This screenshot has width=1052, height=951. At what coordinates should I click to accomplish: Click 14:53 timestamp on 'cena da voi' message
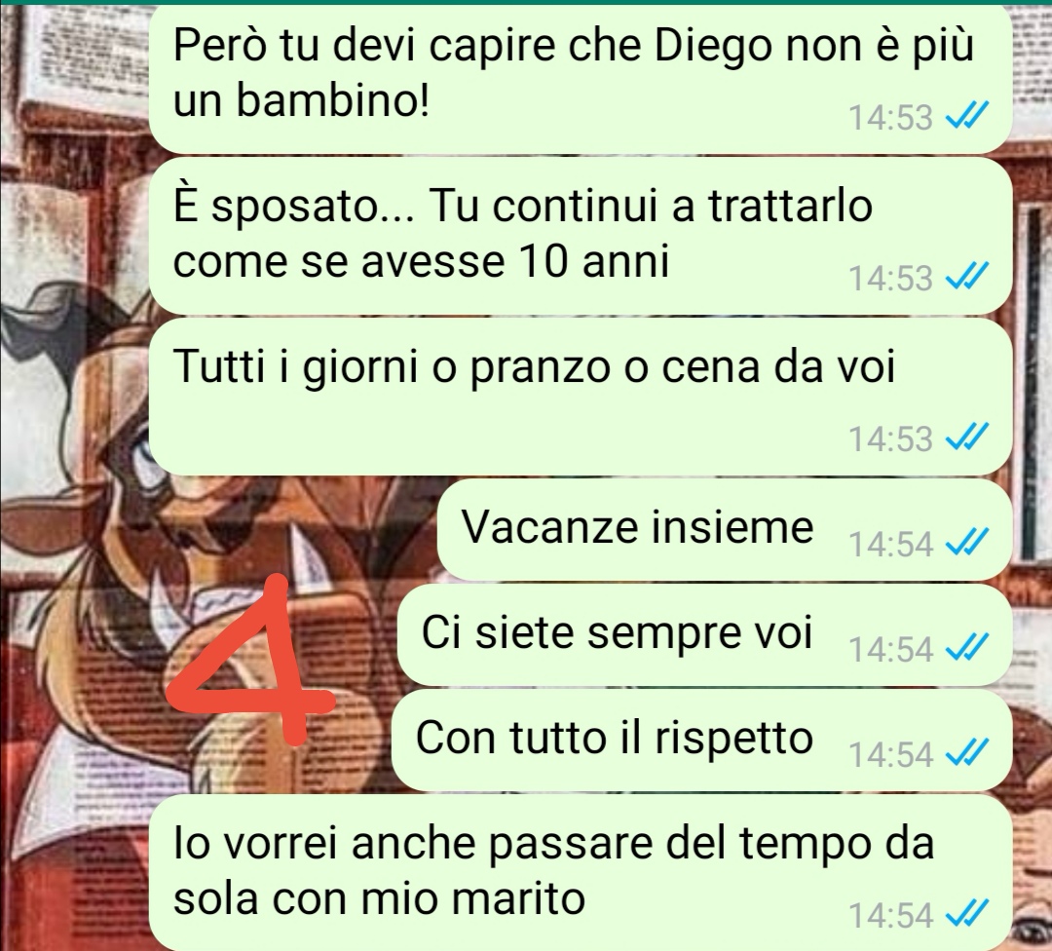coord(891,438)
